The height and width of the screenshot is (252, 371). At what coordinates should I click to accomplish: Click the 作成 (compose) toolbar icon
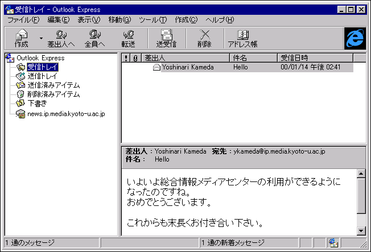[x=22, y=38]
